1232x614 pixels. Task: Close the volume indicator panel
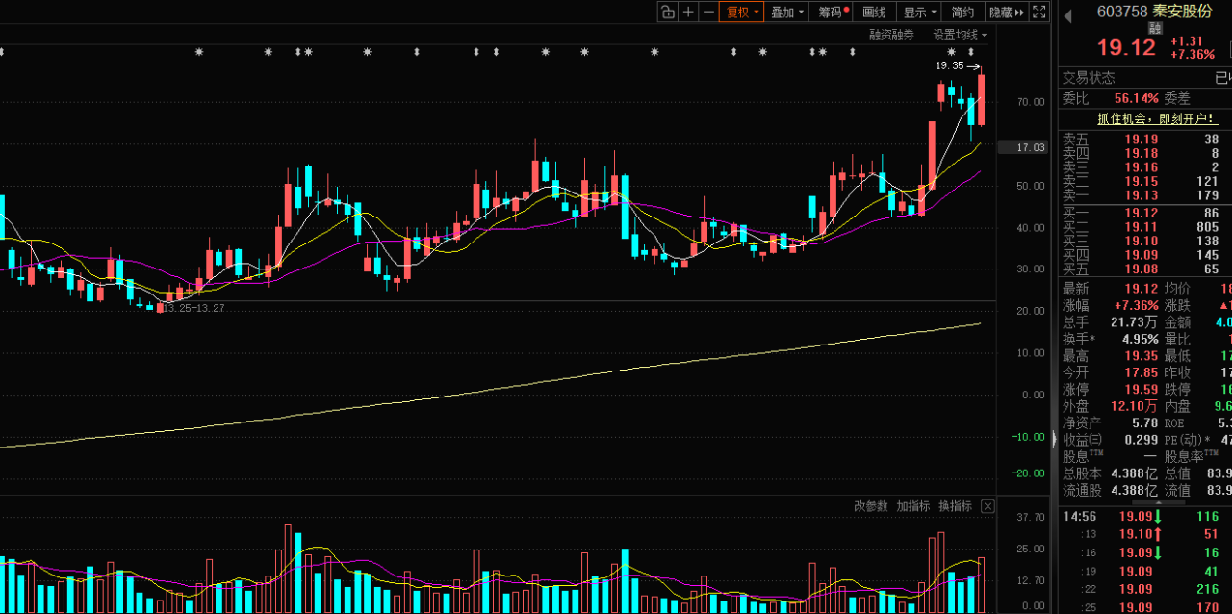click(x=988, y=506)
